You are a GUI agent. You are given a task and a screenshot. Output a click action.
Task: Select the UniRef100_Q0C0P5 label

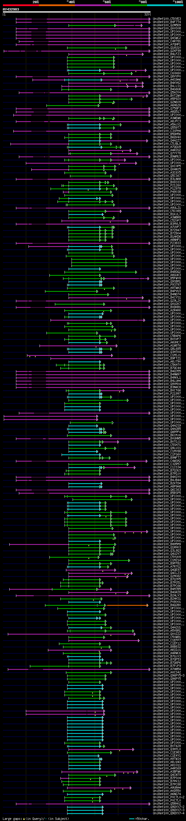(x=167, y=166)
